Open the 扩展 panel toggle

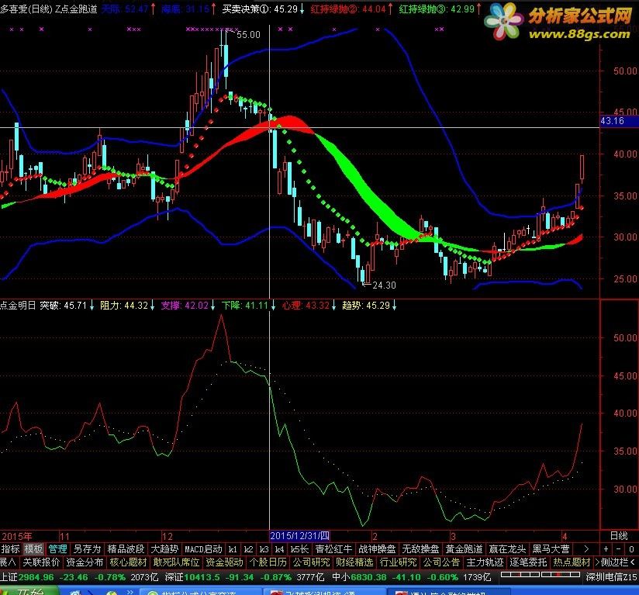[x=7, y=562]
